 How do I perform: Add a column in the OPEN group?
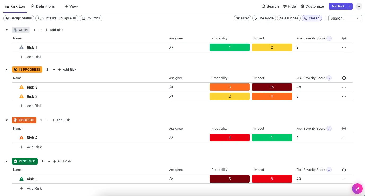(344, 38)
